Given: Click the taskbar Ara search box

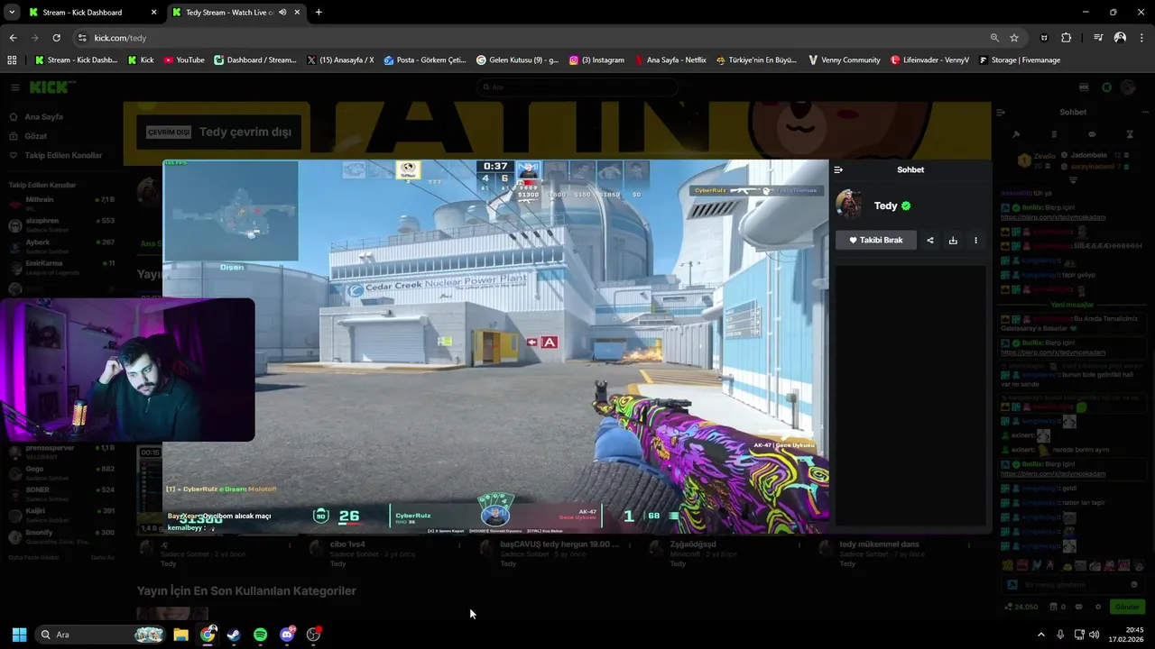Looking at the screenshot, I should [x=101, y=635].
